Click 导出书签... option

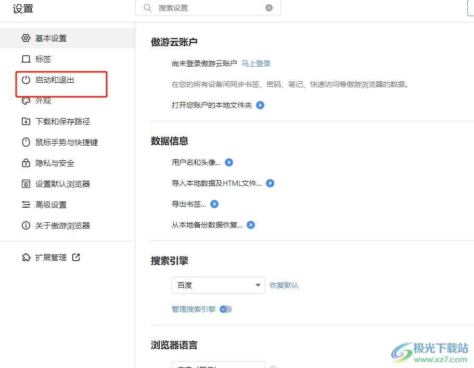[189, 204]
